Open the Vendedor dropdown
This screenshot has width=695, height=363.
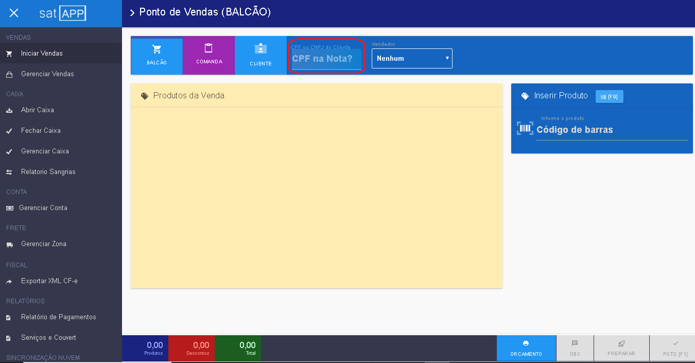pyautogui.click(x=412, y=59)
